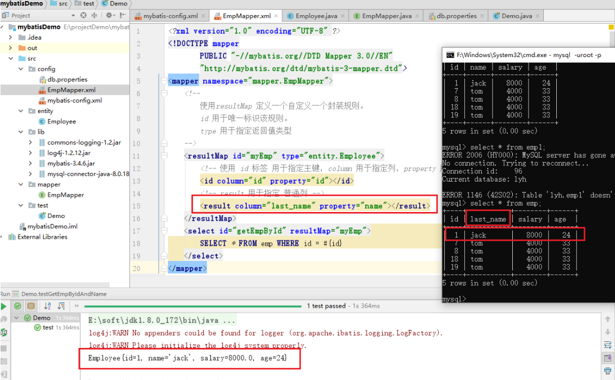615x380 pixels.
Task: Show more test toolbar actions chevron
Action: [77, 306]
